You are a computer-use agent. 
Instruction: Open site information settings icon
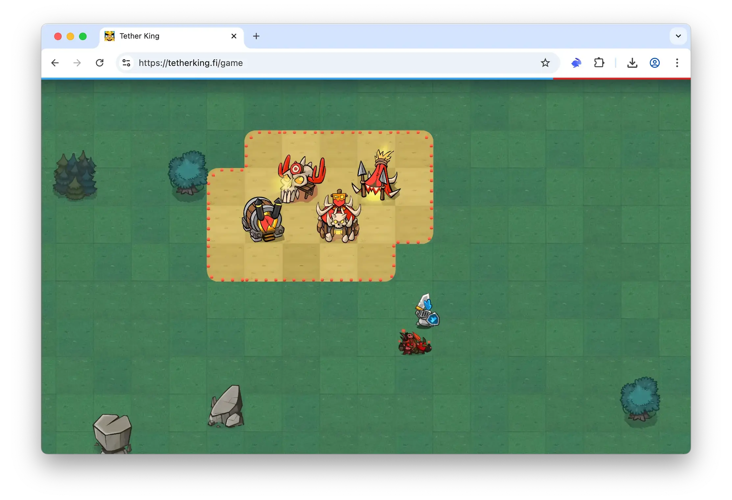[126, 63]
